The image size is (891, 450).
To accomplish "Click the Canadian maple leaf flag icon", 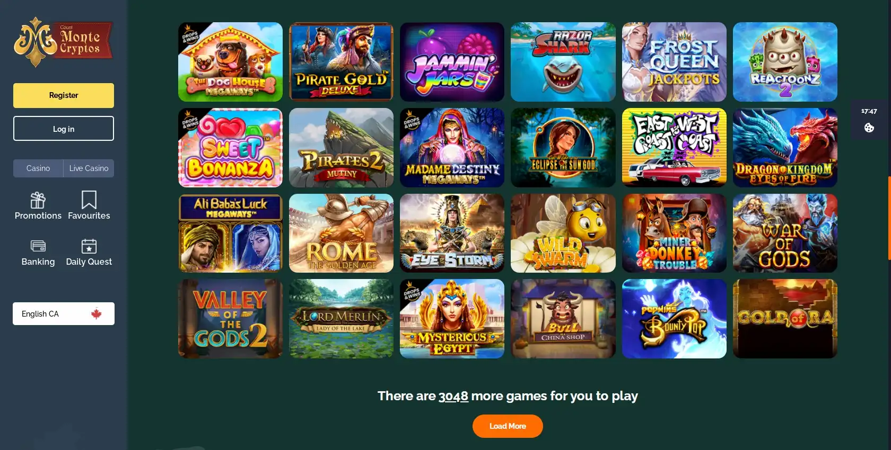I will [x=96, y=314].
